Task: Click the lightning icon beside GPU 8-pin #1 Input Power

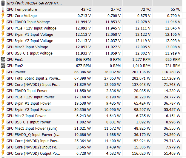Action: pos(3,103)
